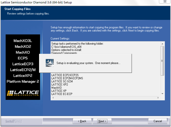Cancel the Diamond setup
The image size is (171, 127).
(158, 121)
